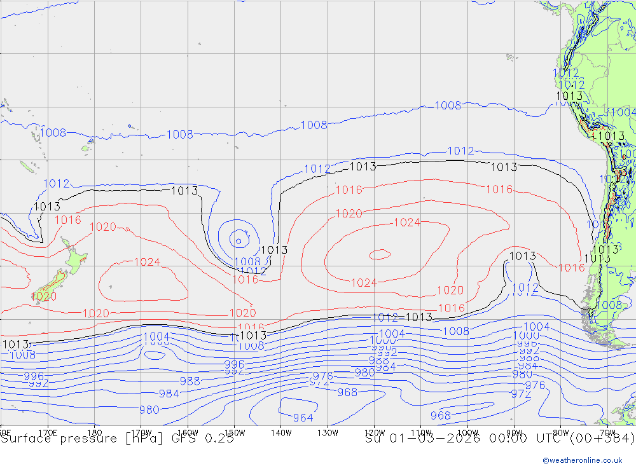The image size is (636, 466).
Task: Click the 1008 label inside the closed low
Action: pyautogui.click(x=247, y=261)
